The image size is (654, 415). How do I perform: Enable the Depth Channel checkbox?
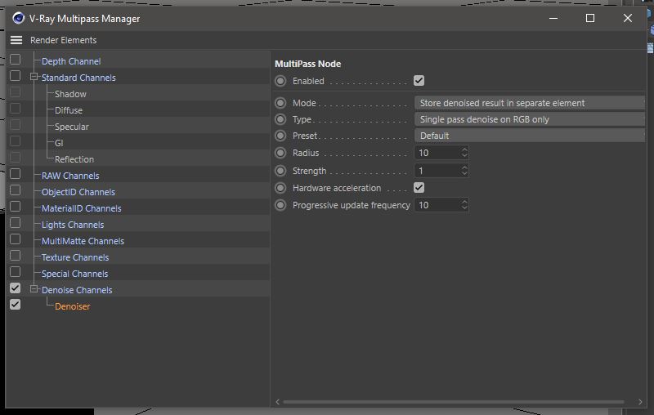click(x=15, y=60)
